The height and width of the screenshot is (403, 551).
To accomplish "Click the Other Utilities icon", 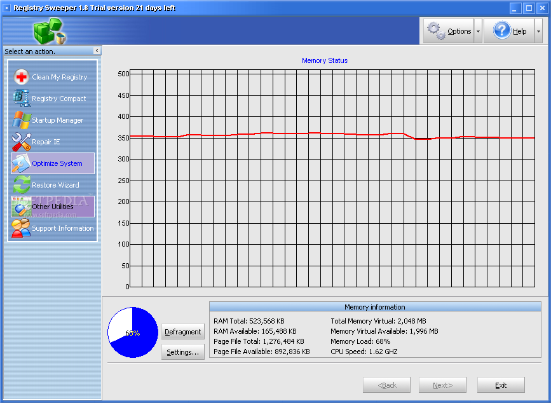I will pyautogui.click(x=21, y=207).
